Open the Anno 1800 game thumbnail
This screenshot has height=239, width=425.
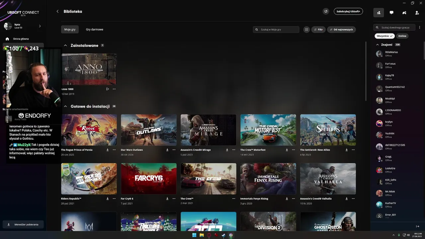(x=89, y=69)
